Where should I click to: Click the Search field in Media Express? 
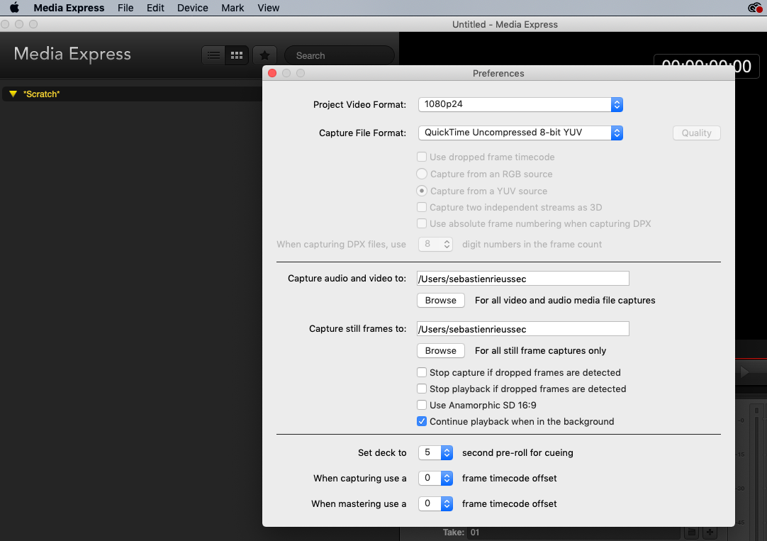340,56
